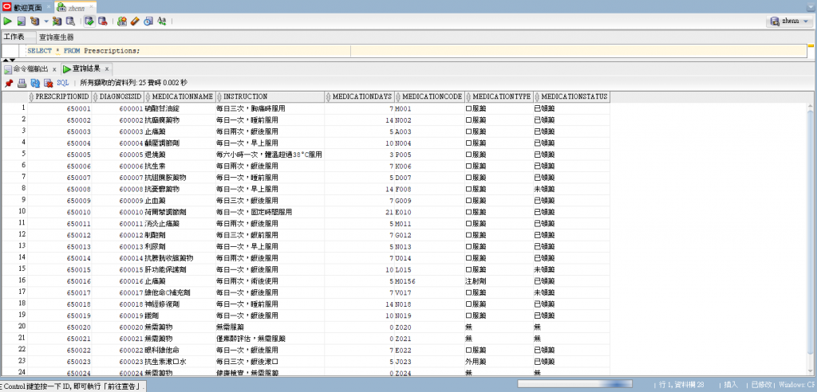The image size is (817, 392).
Task: Close the 歡迎頁面 tab
Action: click(49, 7)
